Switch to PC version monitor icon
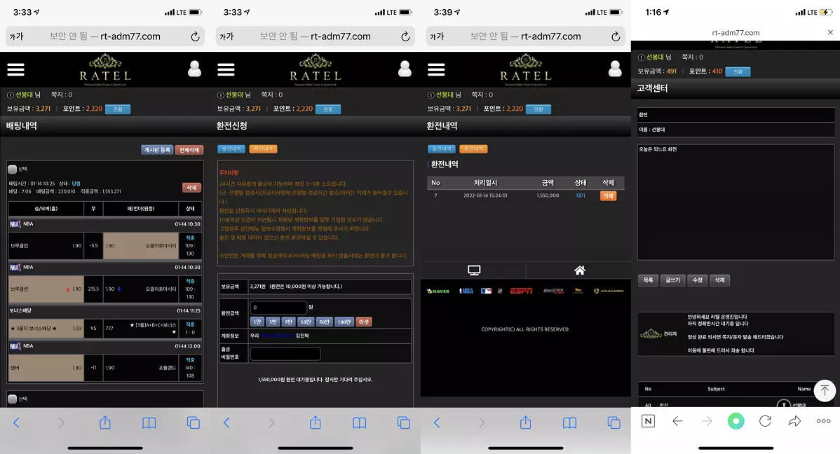Image resolution: width=840 pixels, height=454 pixels. click(x=473, y=270)
